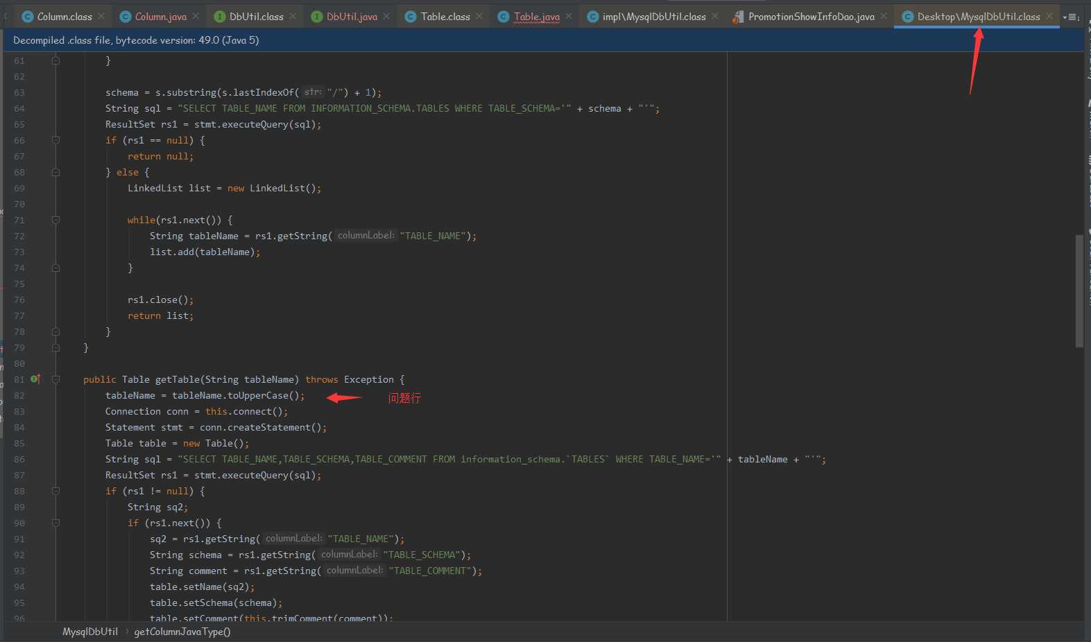This screenshot has width=1091, height=642.
Task: Toggle the fold marker on line 61
Action: click(x=55, y=60)
